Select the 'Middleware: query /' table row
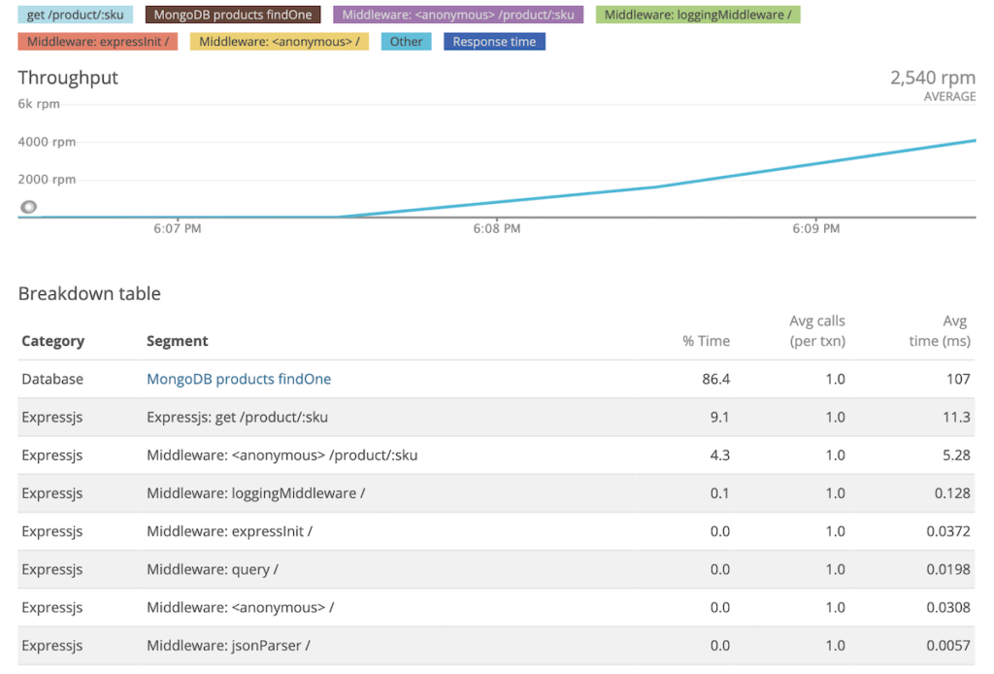The height and width of the screenshot is (674, 994). point(496,569)
